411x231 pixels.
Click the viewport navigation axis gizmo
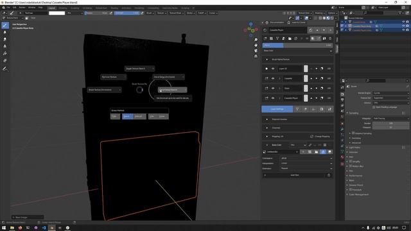point(251,30)
